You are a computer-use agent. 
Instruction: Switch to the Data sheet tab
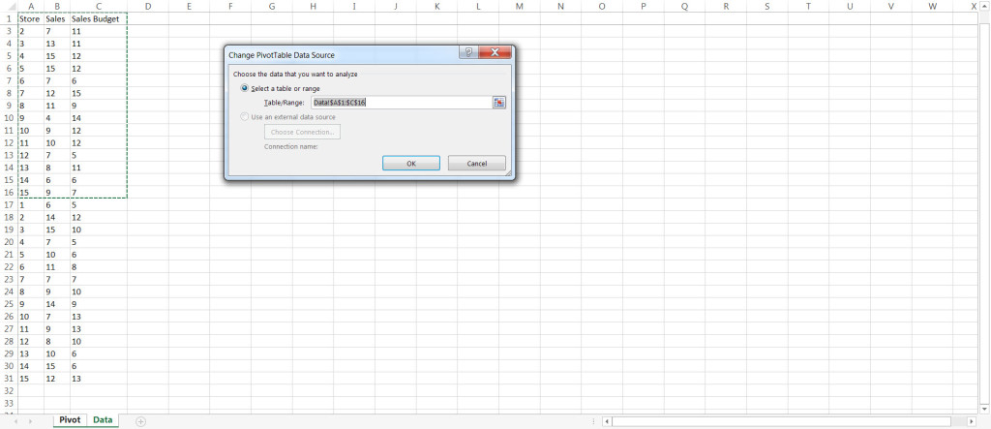(103, 420)
